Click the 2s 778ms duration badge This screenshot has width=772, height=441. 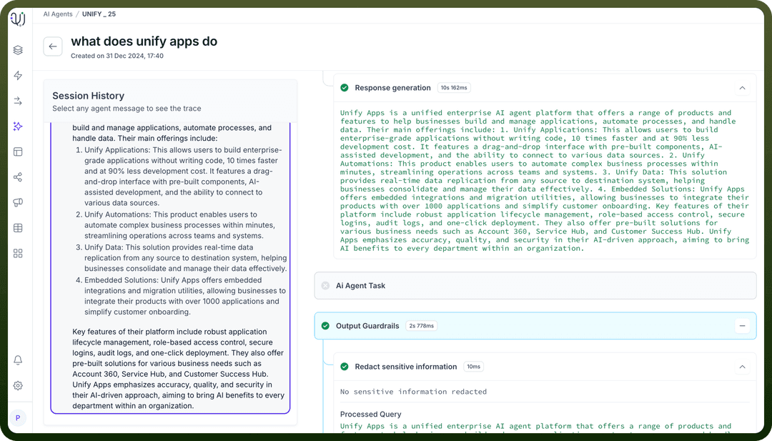422,326
